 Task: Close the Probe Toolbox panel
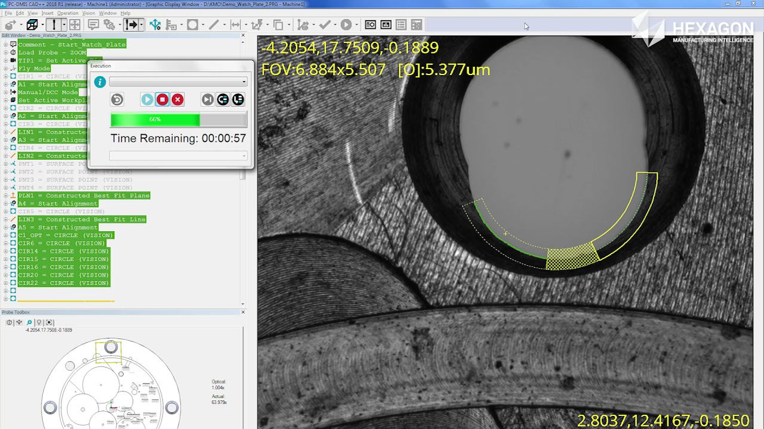click(243, 312)
